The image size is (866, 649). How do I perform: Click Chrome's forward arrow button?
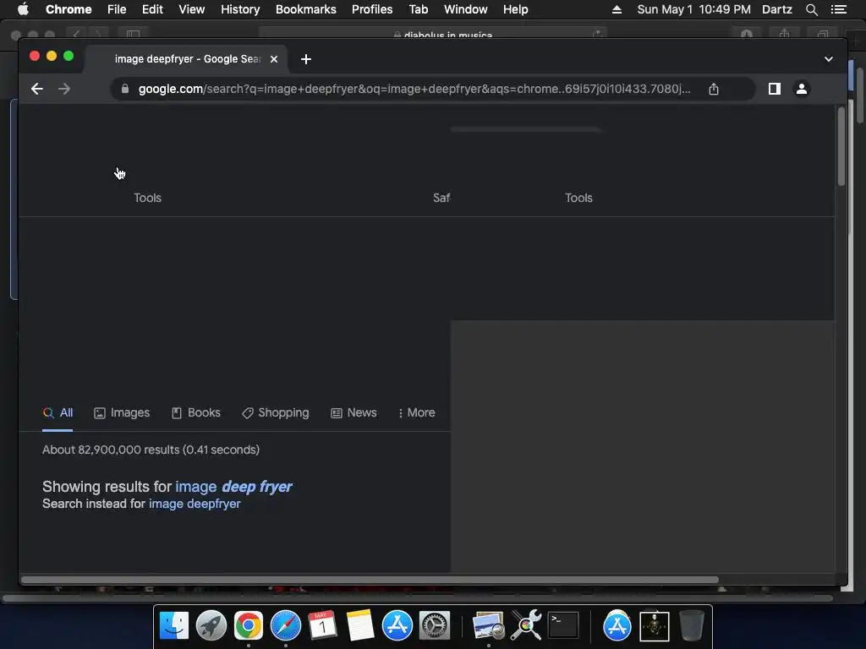coord(64,89)
